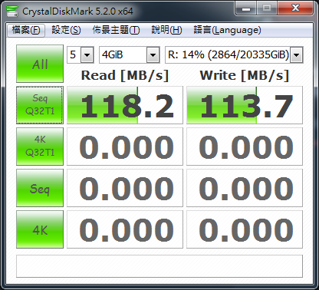Run the Seq test button
The image size is (319, 290).
pos(40,188)
